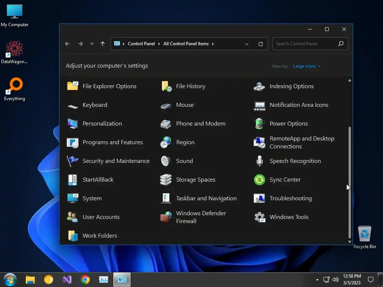Expand address bar history dropdown arrow
383x287 pixels.
pos(247,44)
